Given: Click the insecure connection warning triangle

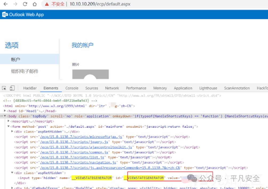Looking at the screenshot, I should (47, 4).
